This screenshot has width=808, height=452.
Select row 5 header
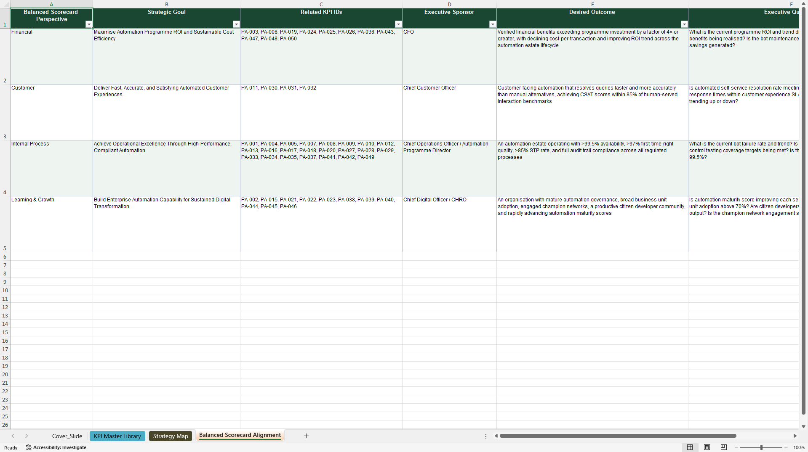[5, 224]
